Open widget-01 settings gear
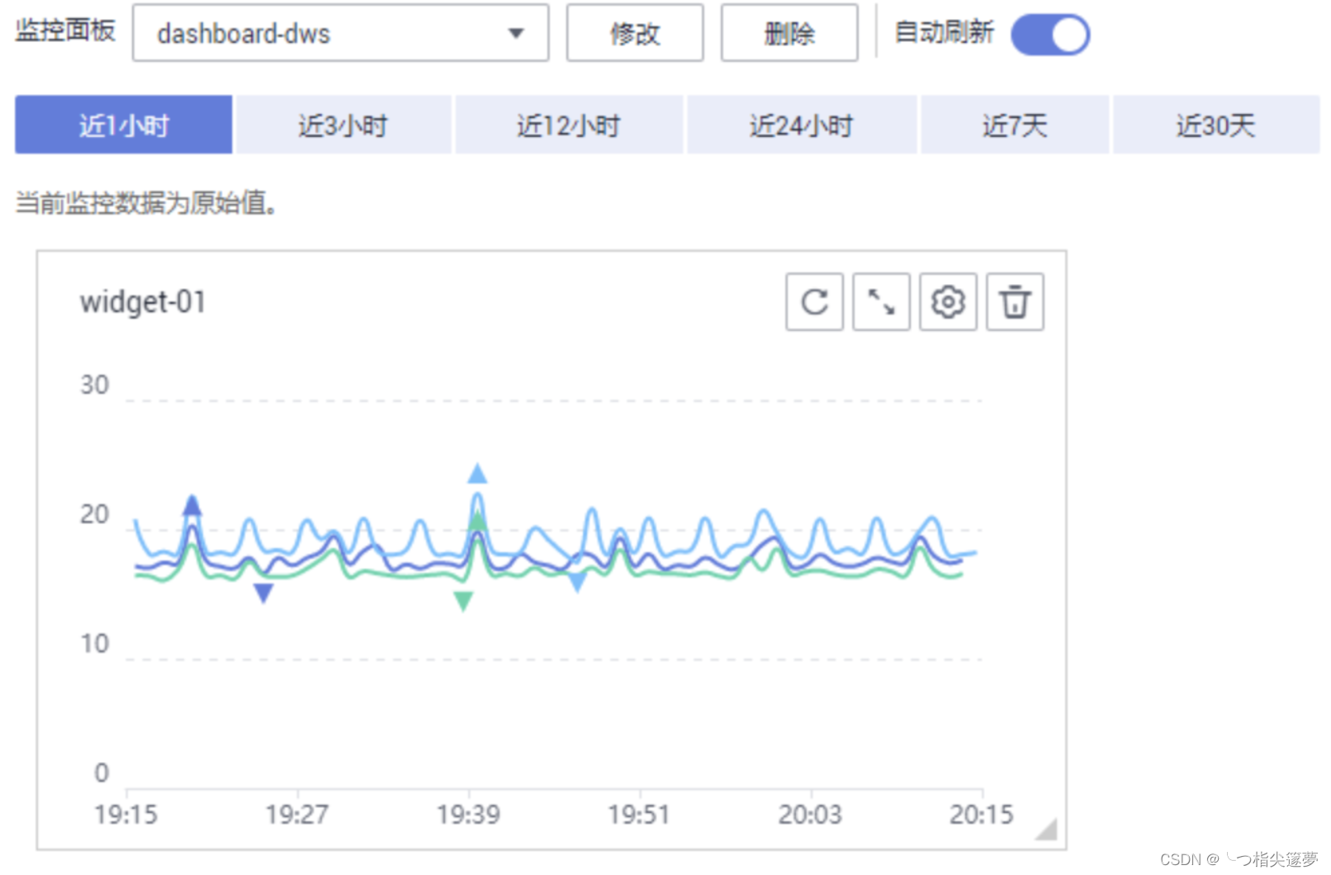 point(948,302)
